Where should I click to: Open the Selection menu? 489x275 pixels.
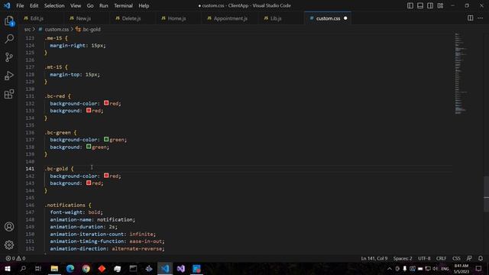(54, 5)
